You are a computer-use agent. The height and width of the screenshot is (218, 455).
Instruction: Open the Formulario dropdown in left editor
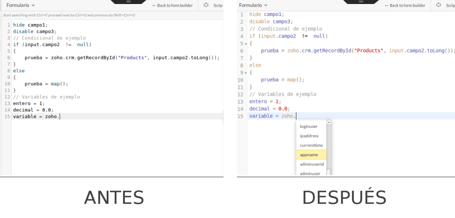point(20,5)
